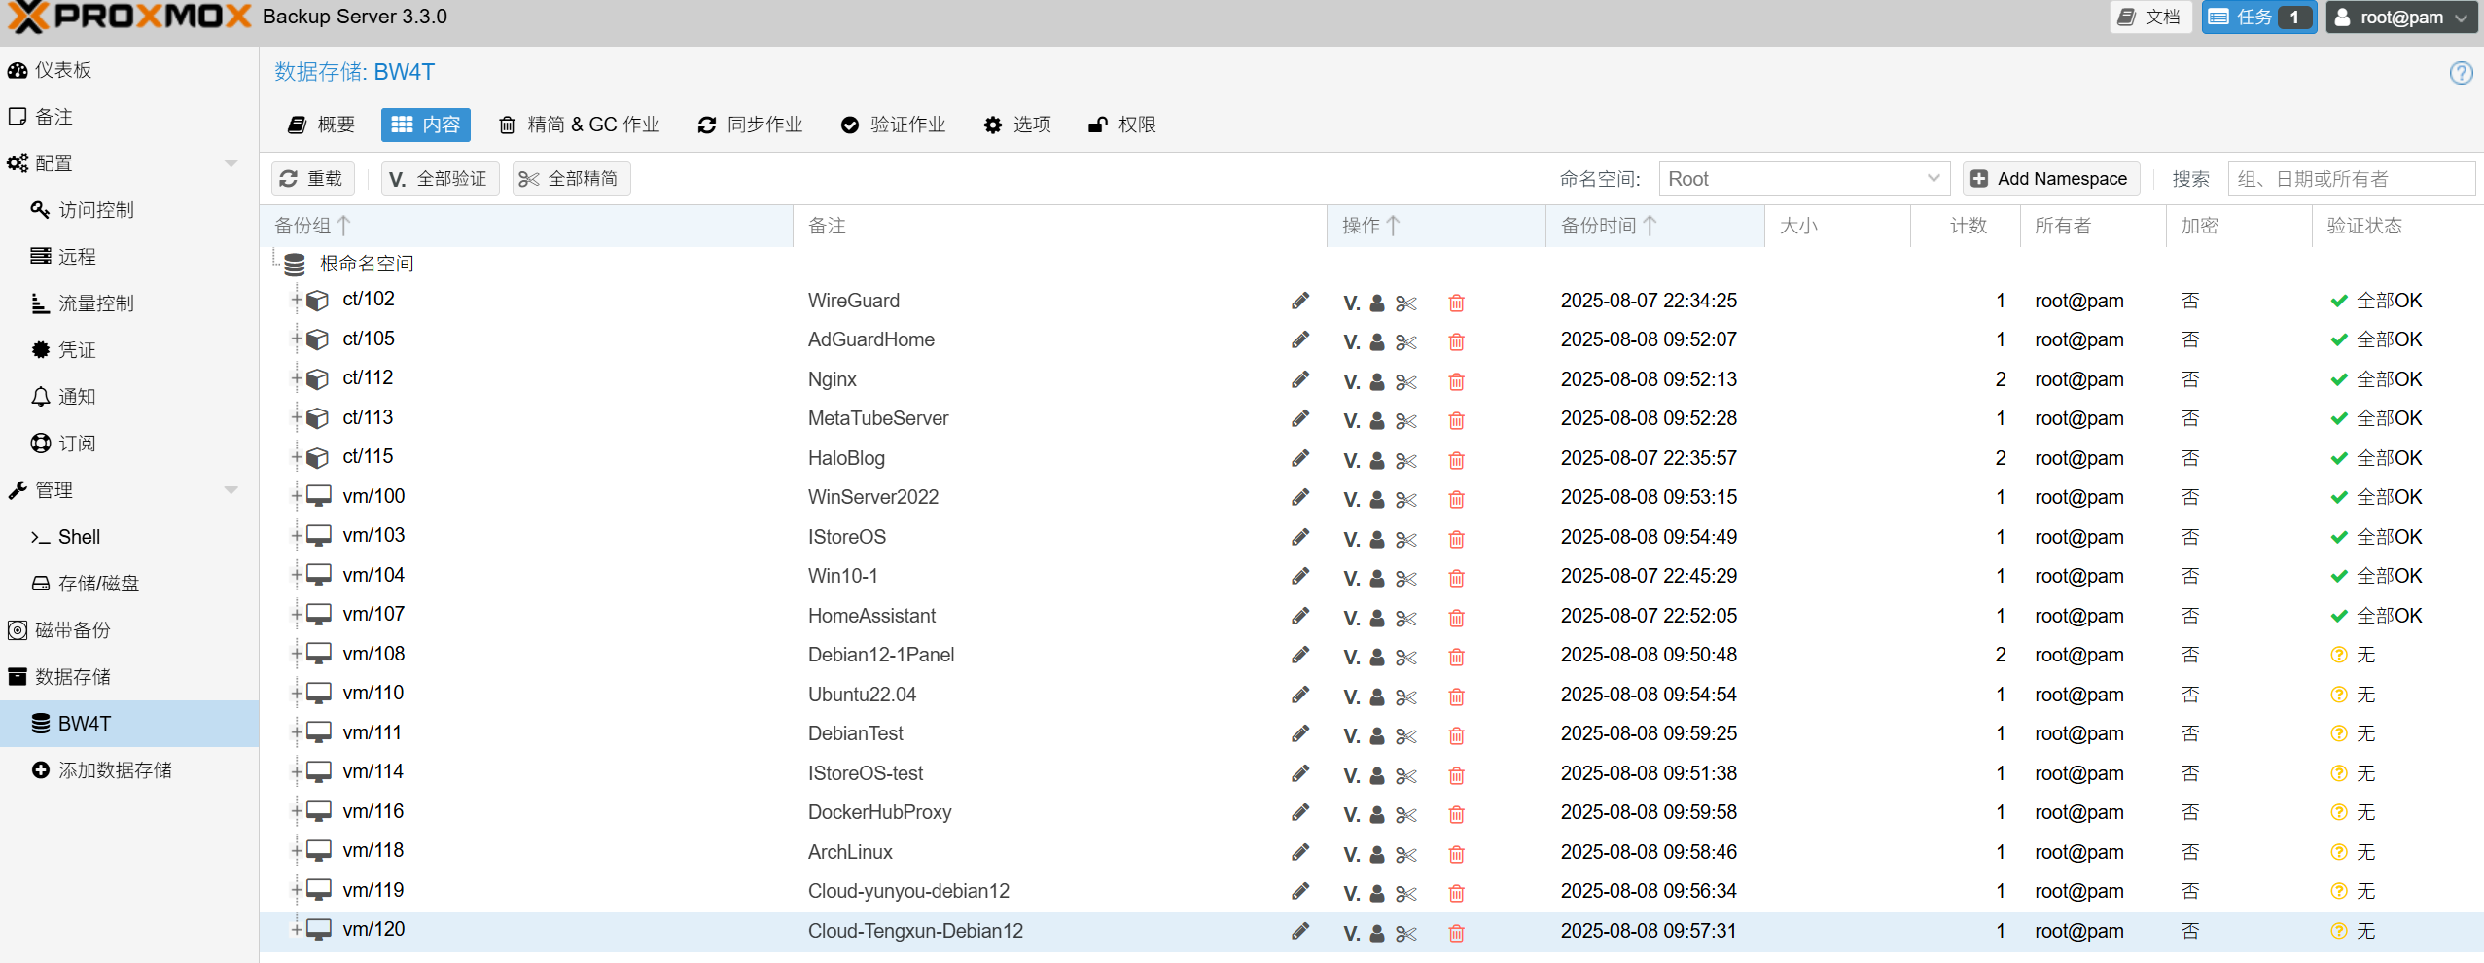
Task: Open the 精简 & GC 作业 tab
Action: click(x=580, y=125)
